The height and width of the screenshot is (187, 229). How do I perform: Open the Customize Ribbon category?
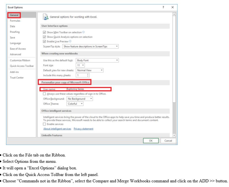click(x=20, y=60)
